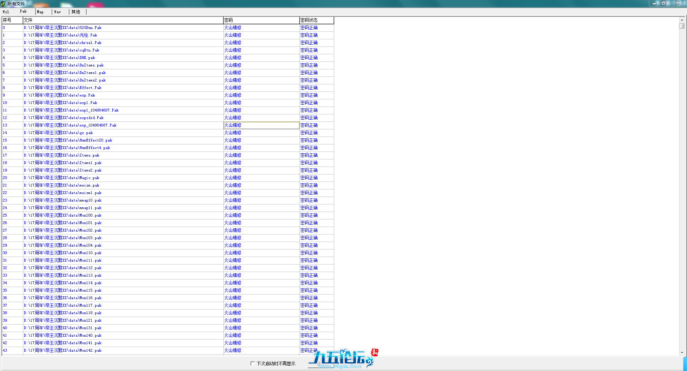Select the 52GDun.Pak file row

(x=63, y=28)
